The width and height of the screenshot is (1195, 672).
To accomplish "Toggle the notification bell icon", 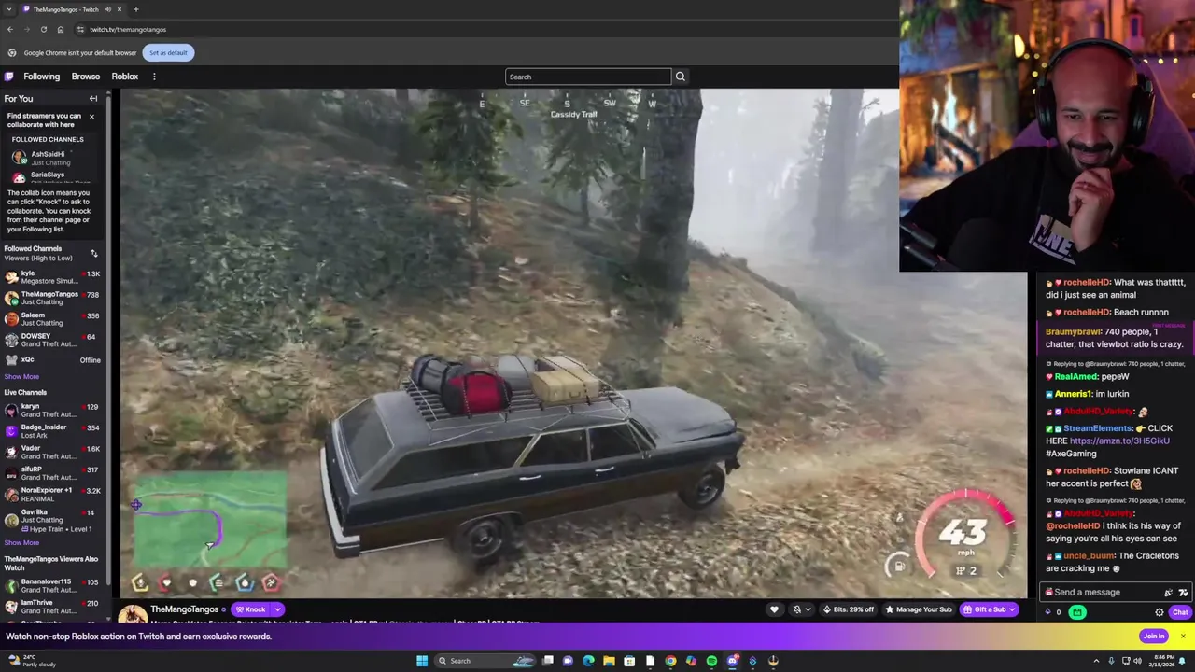I will point(796,609).
